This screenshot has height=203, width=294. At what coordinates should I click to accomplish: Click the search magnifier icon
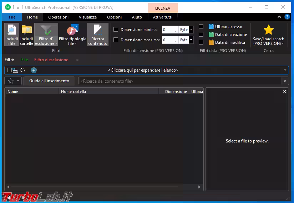(285, 81)
